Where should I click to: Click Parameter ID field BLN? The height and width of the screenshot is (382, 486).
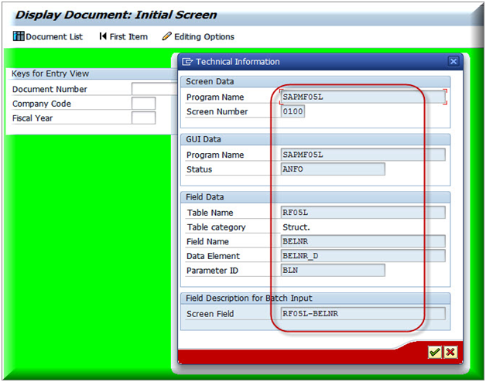coord(333,270)
